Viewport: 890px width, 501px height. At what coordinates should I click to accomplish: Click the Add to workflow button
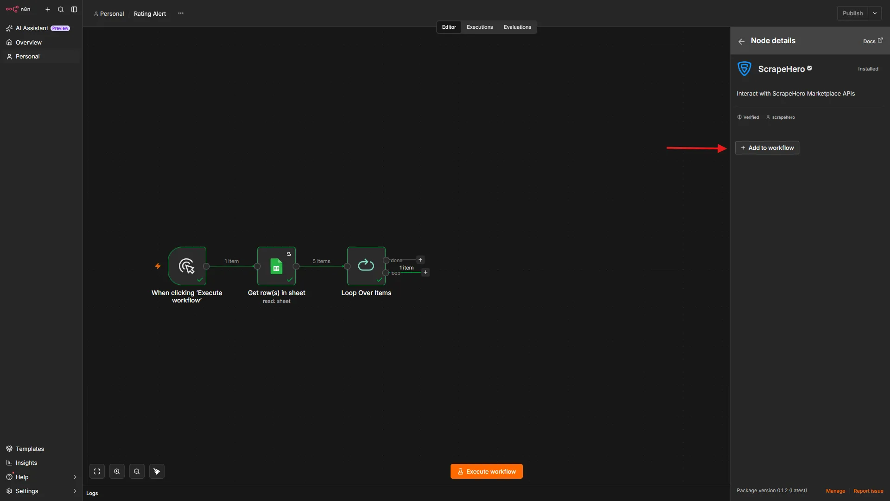(x=767, y=148)
